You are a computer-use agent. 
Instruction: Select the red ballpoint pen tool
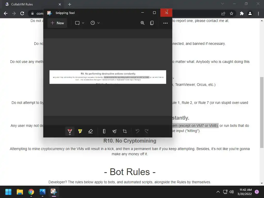point(70,131)
